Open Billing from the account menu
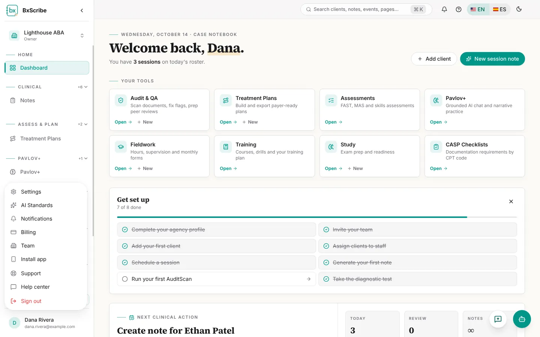The image size is (540, 337). [46, 232]
